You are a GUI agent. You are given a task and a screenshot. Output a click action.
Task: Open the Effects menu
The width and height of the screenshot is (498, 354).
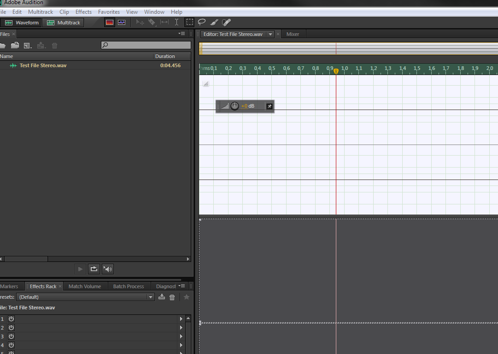83,12
